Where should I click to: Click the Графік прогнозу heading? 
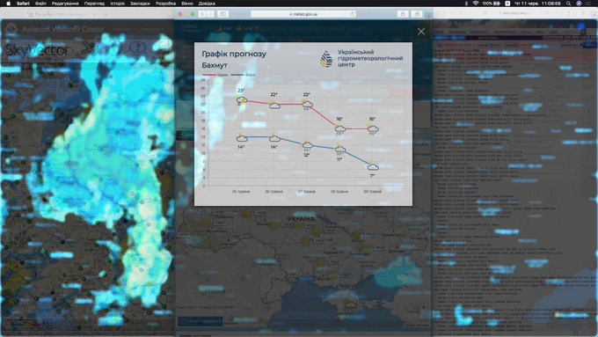click(x=234, y=54)
